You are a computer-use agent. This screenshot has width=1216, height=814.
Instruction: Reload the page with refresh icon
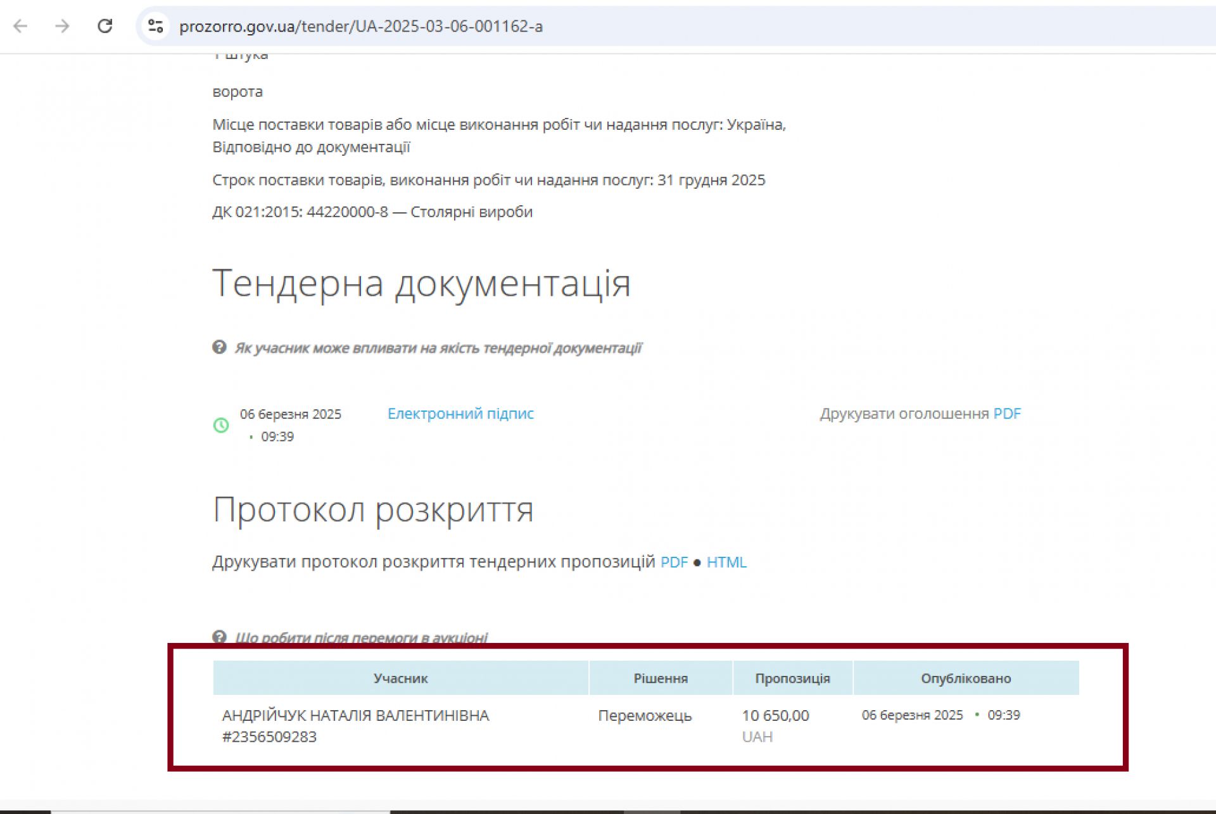(104, 26)
